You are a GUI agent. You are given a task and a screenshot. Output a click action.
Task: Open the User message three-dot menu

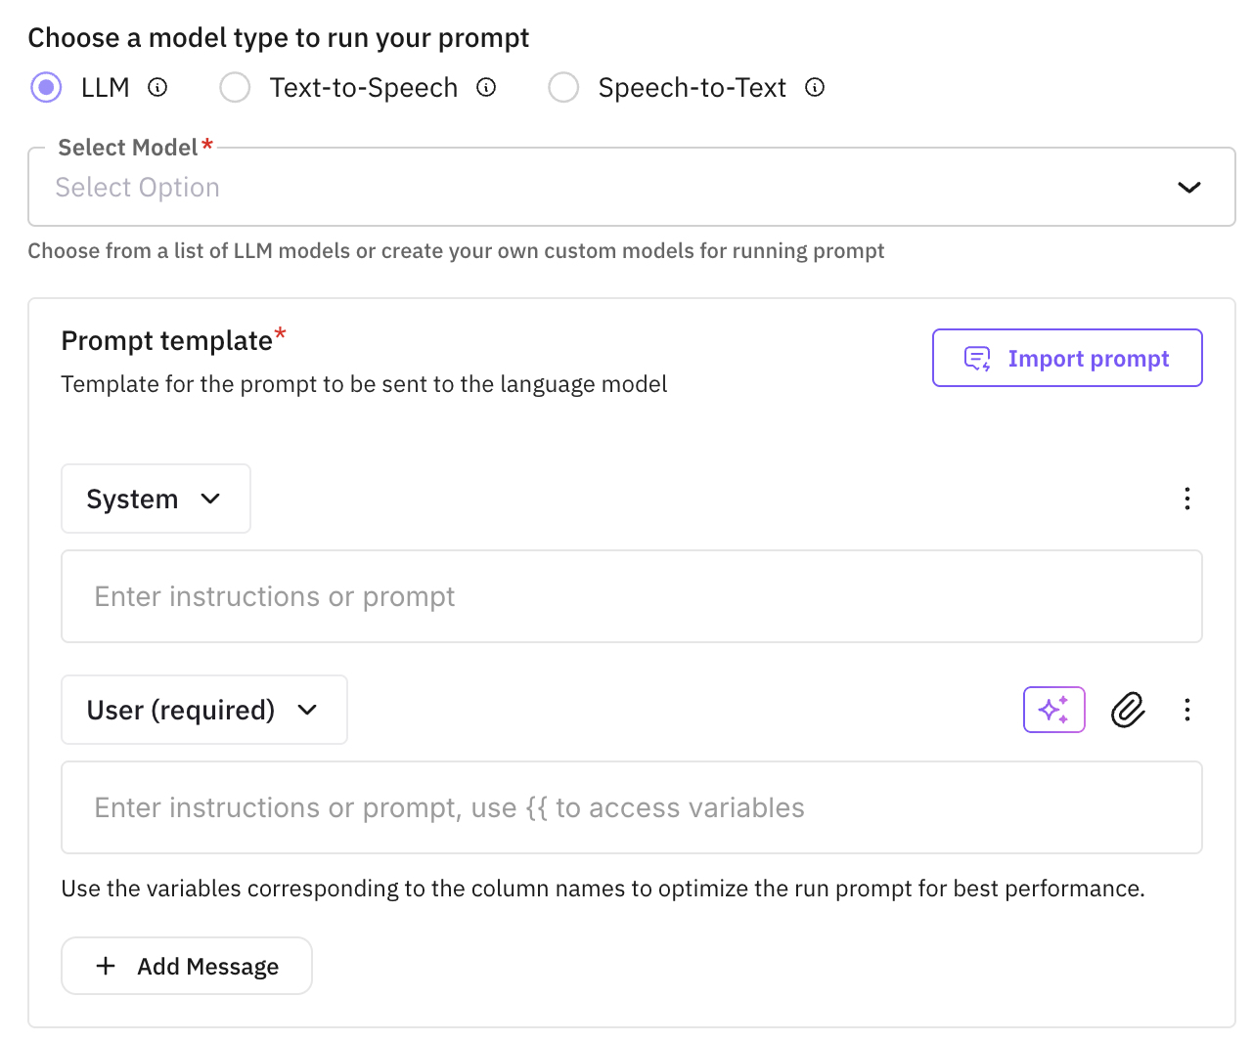click(1187, 710)
